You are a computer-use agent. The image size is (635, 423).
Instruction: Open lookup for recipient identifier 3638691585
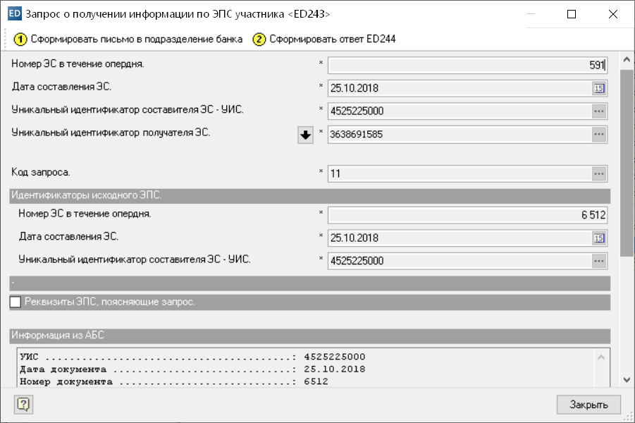tap(599, 134)
